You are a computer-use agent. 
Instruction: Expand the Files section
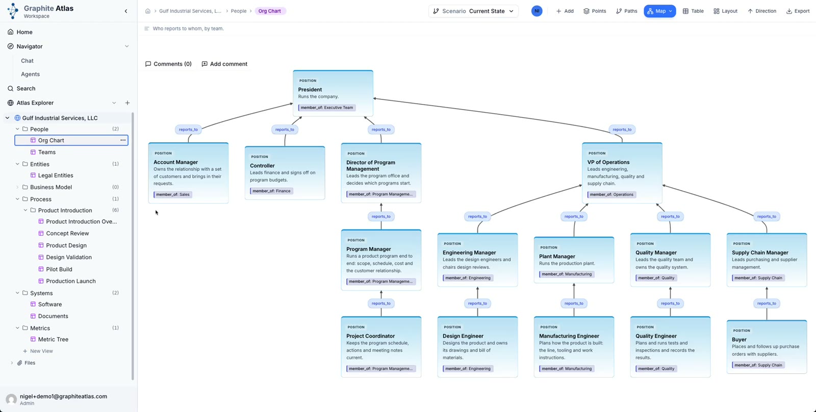point(12,363)
